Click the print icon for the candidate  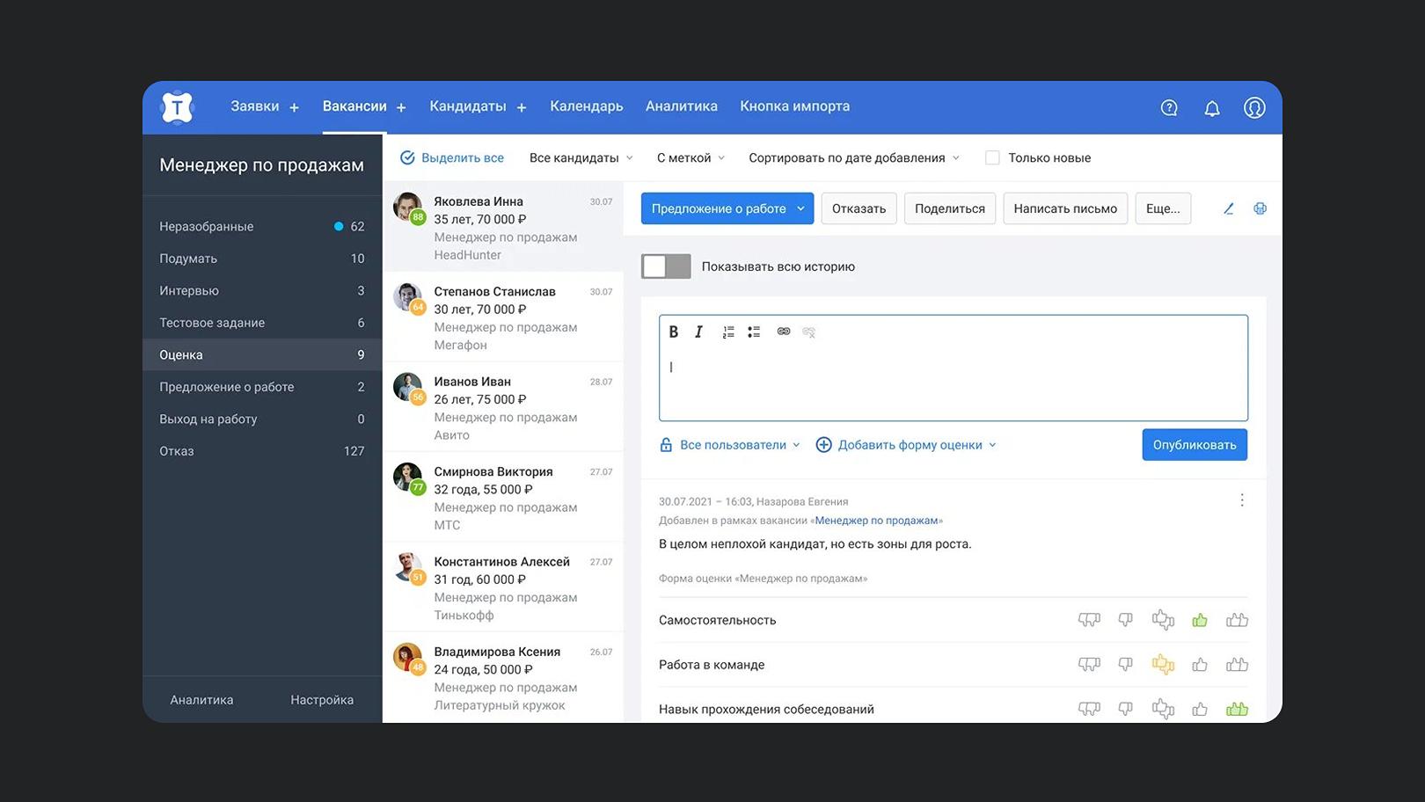(x=1260, y=208)
